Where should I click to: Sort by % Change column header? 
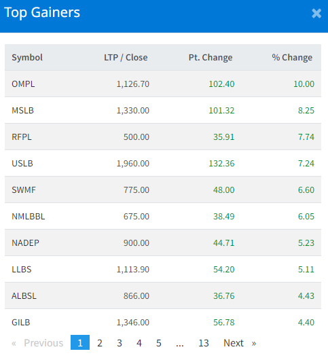[292, 58]
